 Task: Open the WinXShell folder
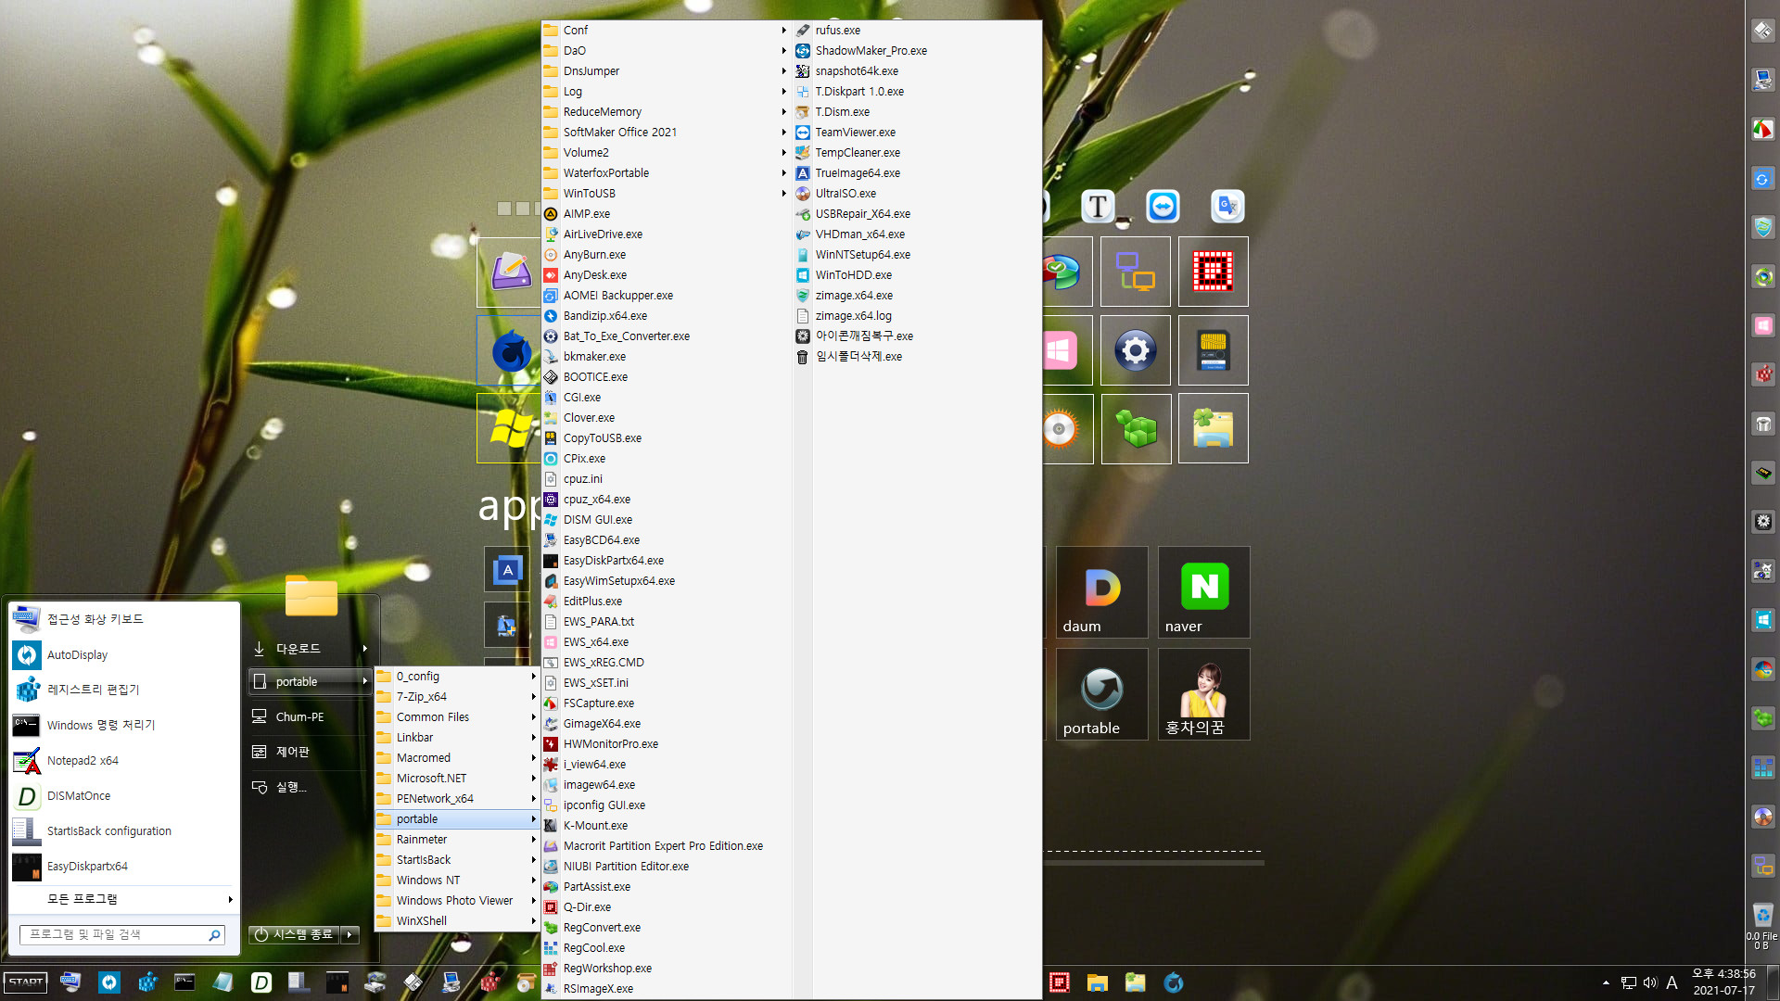(x=457, y=921)
